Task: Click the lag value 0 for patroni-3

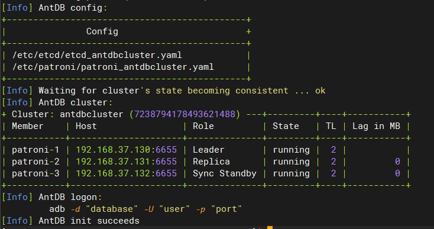Action: click(397, 173)
